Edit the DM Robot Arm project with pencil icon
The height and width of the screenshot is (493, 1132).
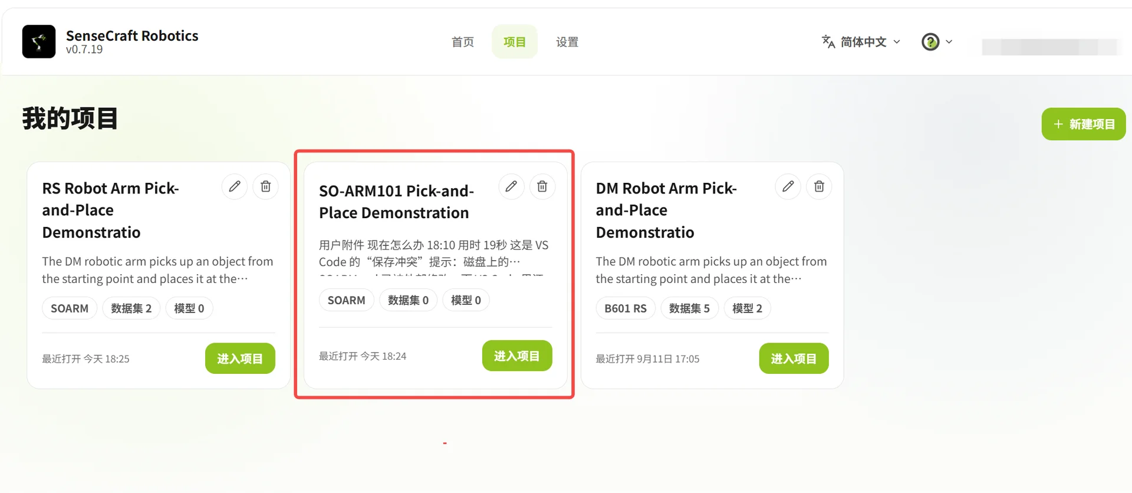(788, 186)
